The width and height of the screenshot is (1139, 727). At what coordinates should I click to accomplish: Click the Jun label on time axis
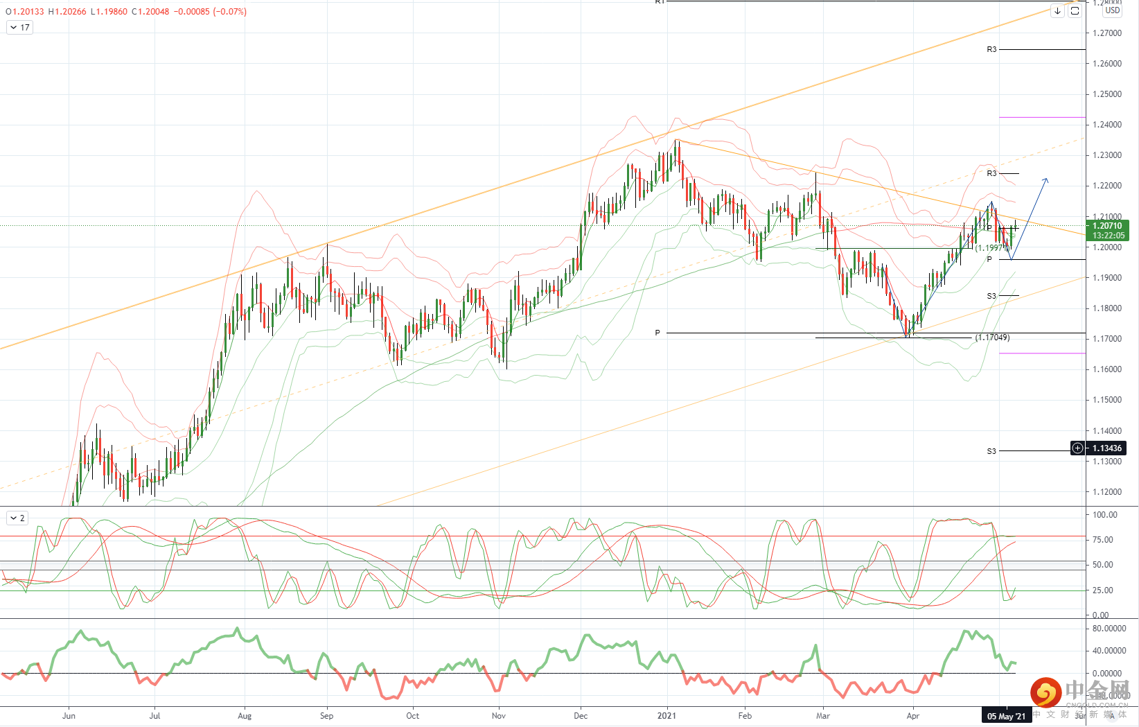(69, 716)
